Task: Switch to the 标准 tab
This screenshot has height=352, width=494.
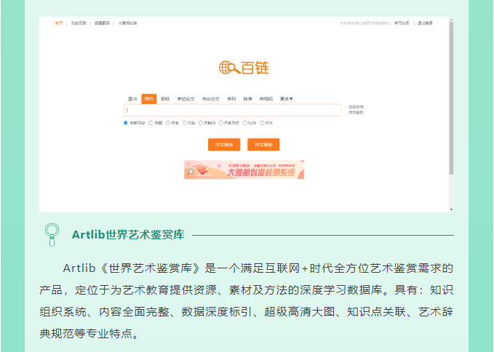Action: [247, 99]
